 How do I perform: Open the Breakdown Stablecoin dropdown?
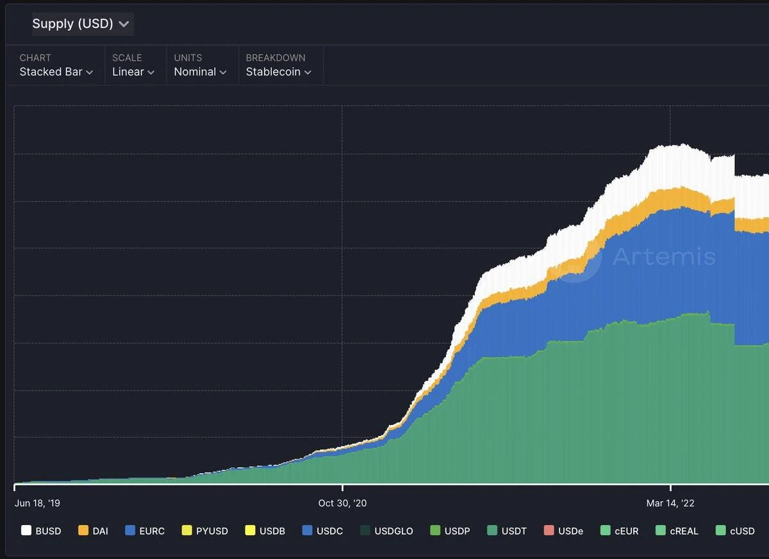(x=279, y=72)
